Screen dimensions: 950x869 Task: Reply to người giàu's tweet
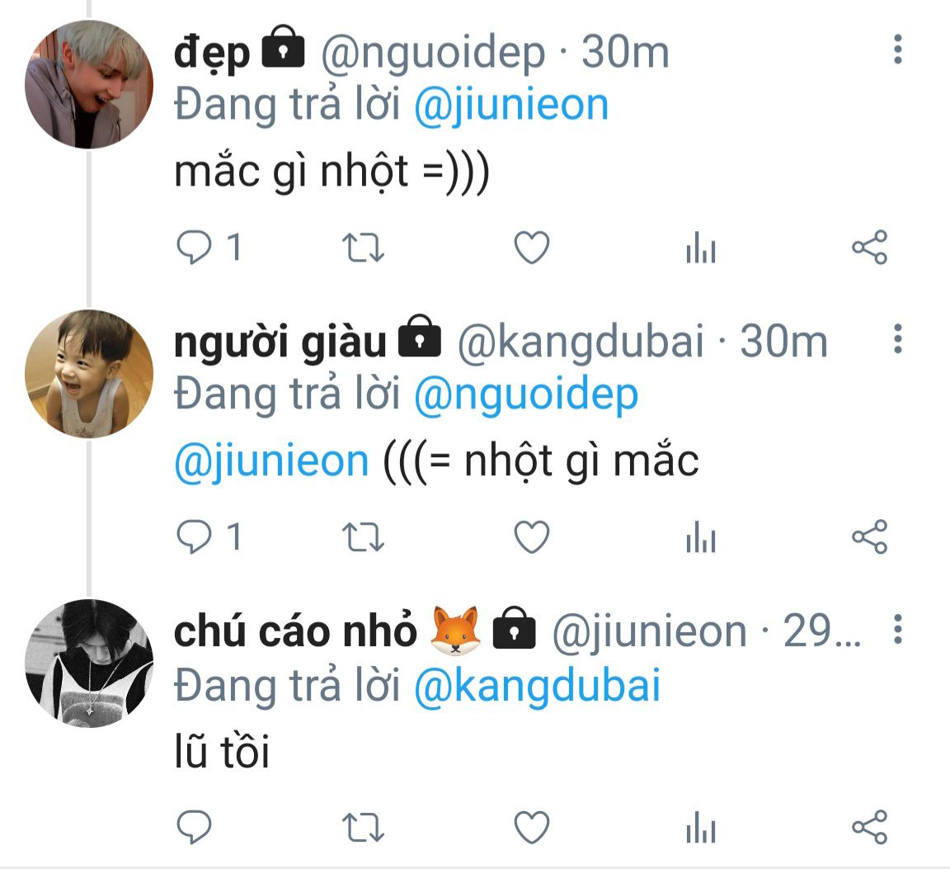(195, 538)
